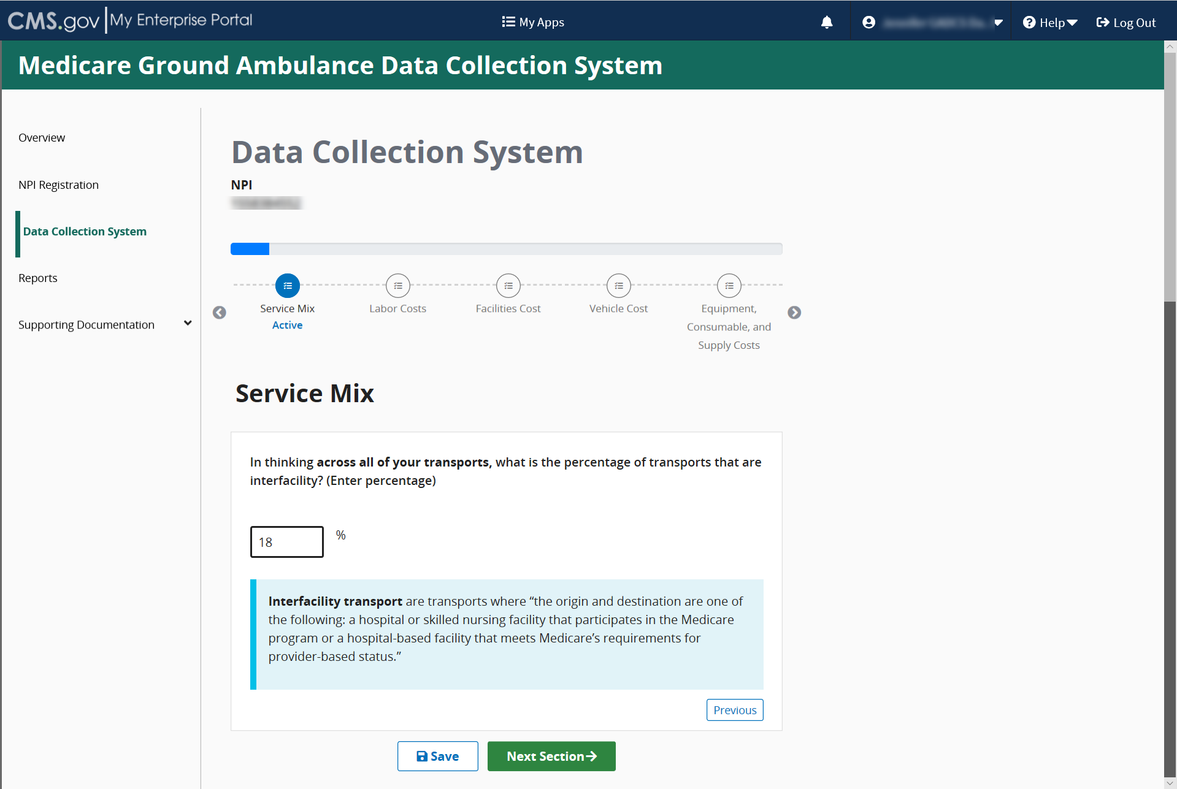Image resolution: width=1177 pixels, height=789 pixels.
Task: Click the section progress bar
Action: [x=506, y=249]
